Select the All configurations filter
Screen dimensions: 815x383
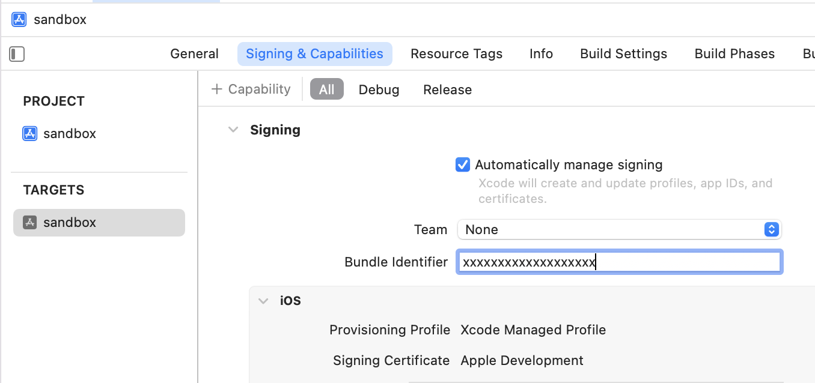click(x=326, y=89)
